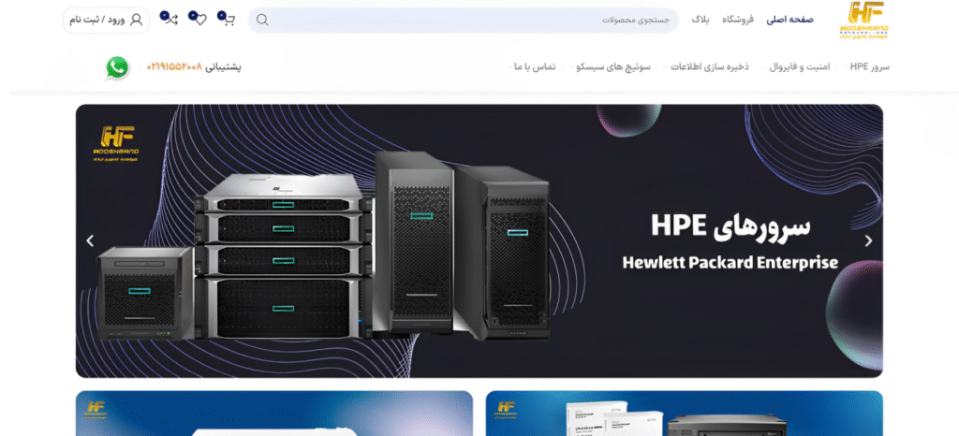Click the support phone number link

173,67
